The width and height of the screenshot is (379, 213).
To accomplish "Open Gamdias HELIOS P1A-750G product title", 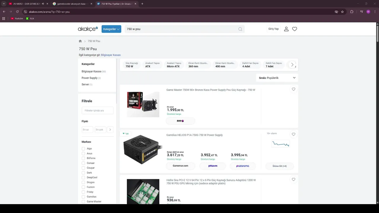I will click(195, 135).
